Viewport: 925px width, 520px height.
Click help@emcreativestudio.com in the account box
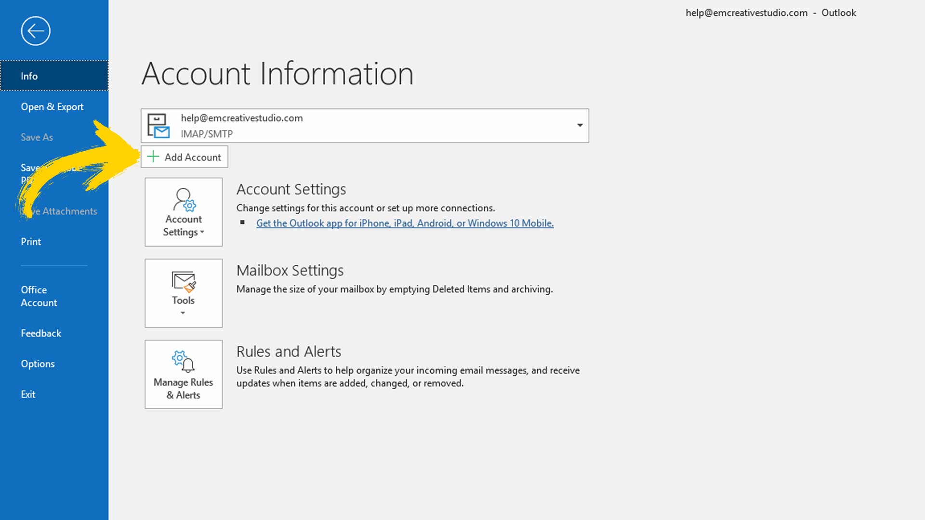(x=242, y=118)
